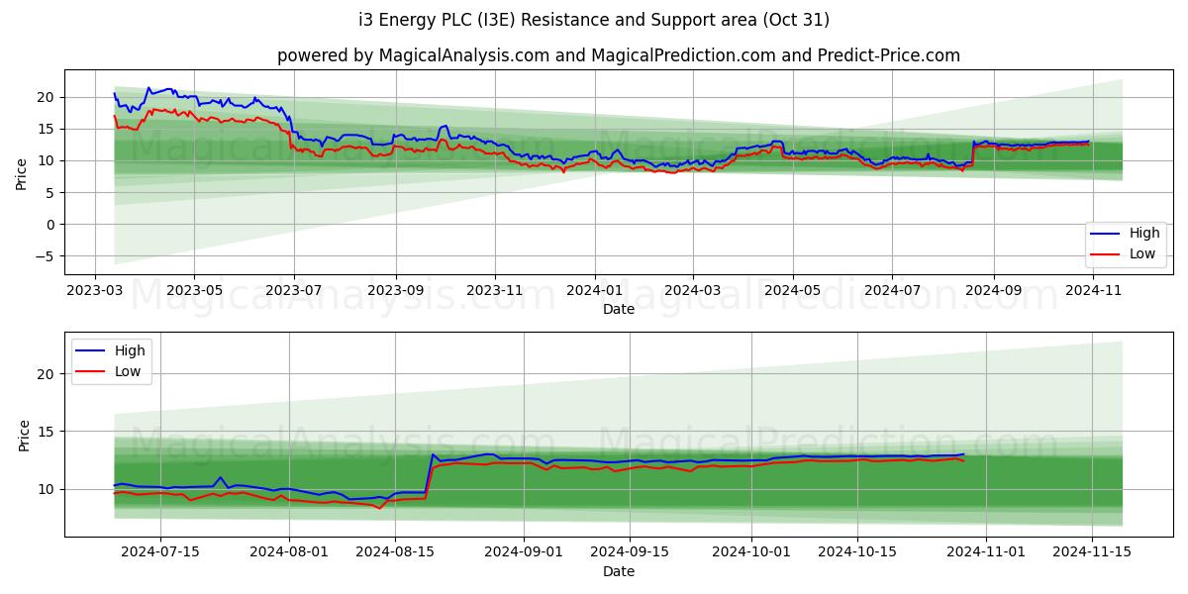Click the '2023-03' x-axis label of top chart
The width and height of the screenshot is (1188, 594).
[x=95, y=291]
